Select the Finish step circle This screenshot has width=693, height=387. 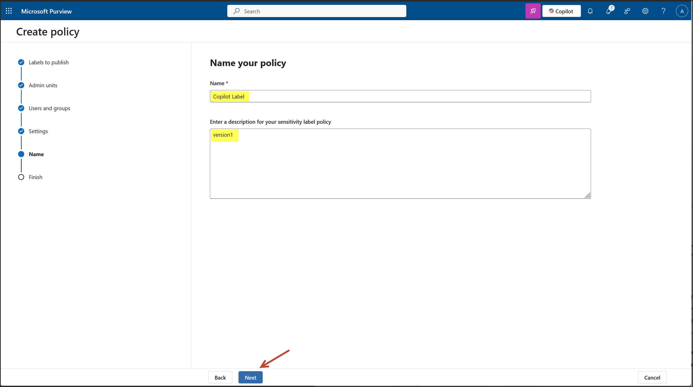(21, 177)
